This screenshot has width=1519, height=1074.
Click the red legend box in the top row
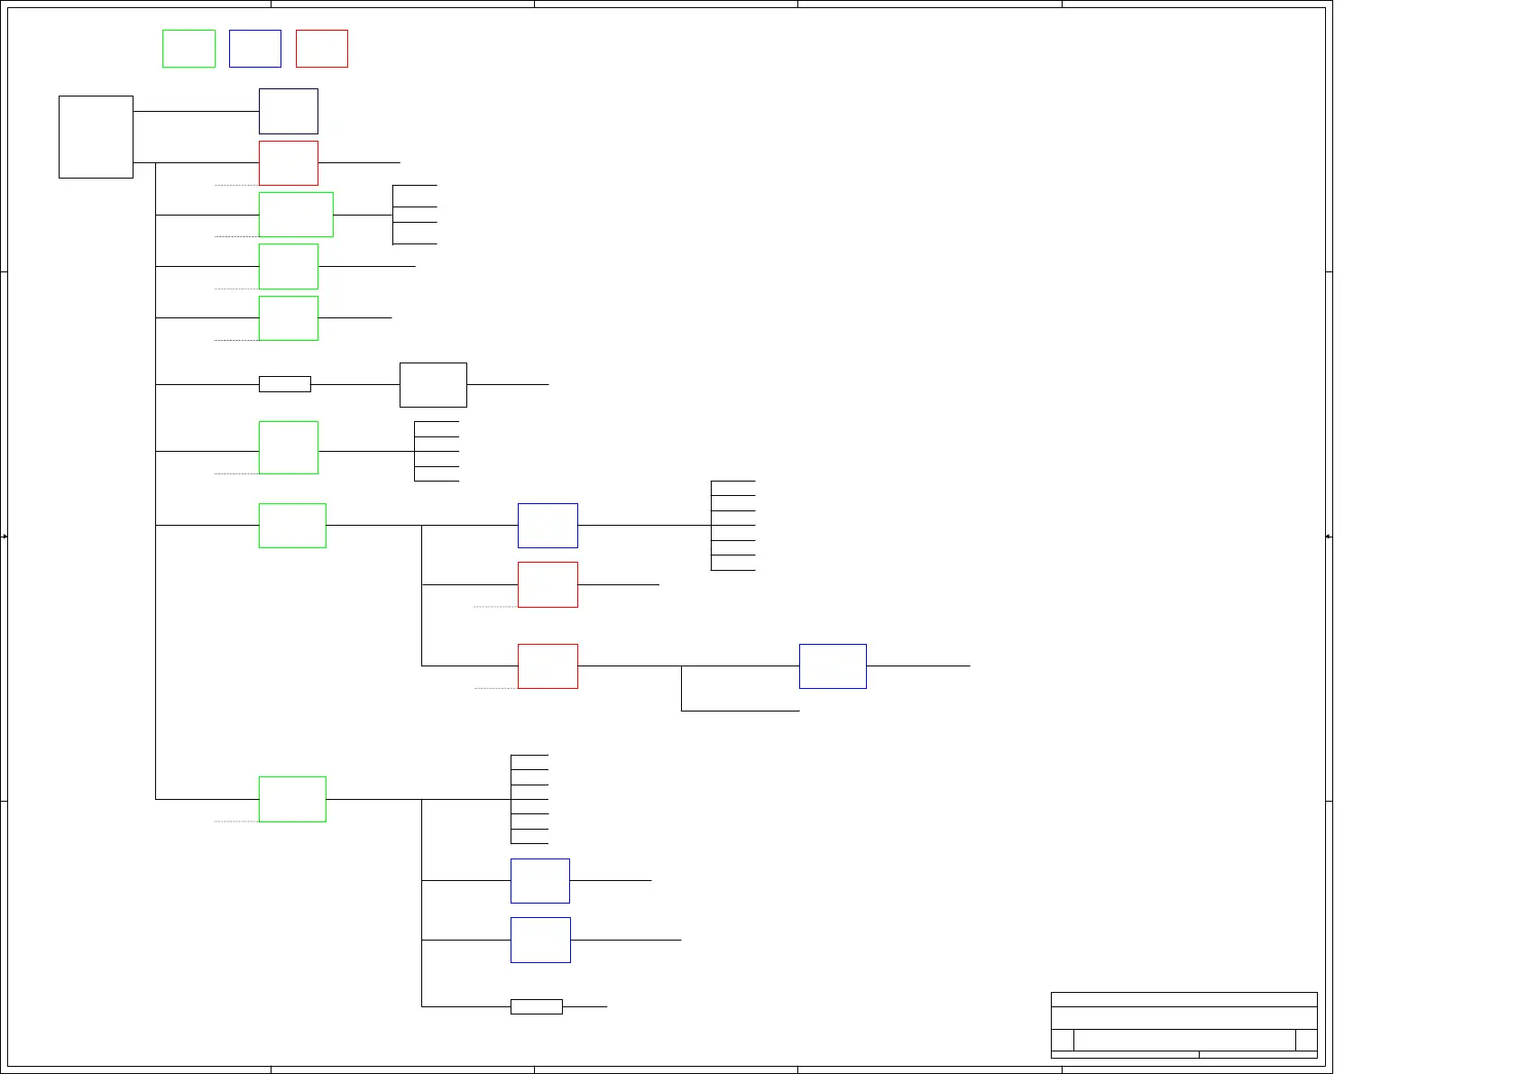point(322,49)
